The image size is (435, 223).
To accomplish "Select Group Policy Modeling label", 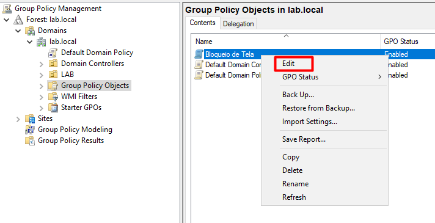I will 75,130.
